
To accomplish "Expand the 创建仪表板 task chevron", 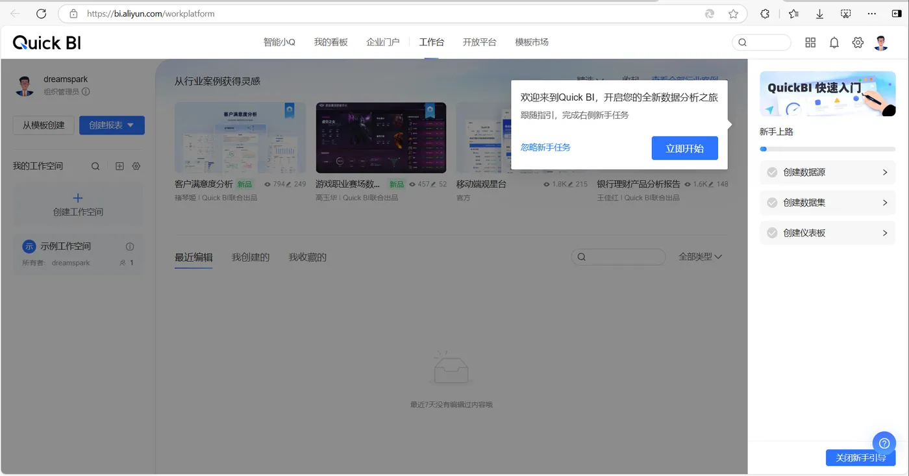I will (885, 233).
